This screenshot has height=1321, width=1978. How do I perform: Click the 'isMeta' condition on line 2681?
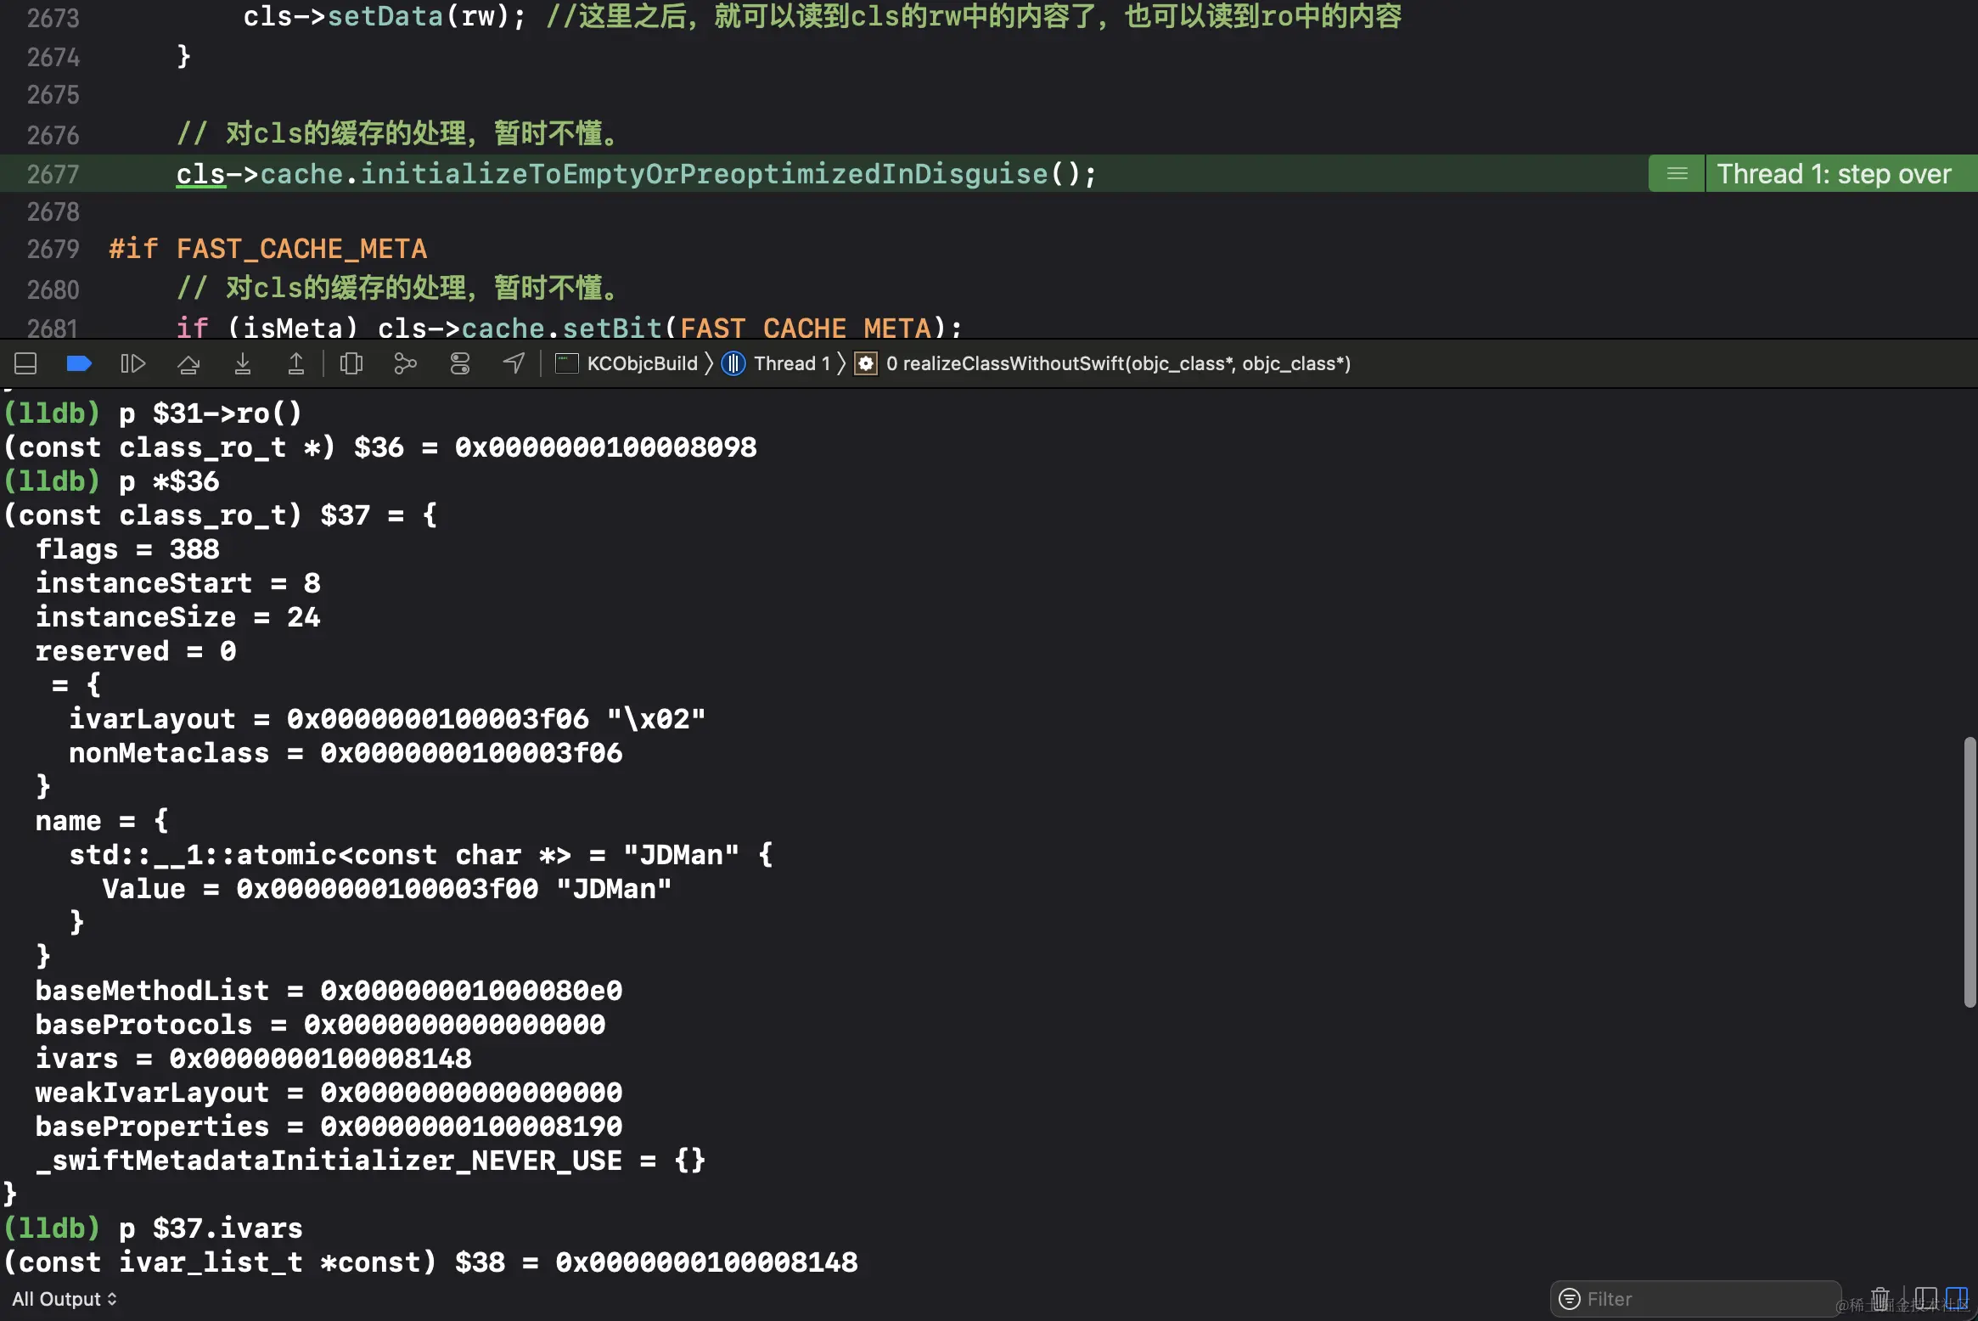[x=294, y=328]
